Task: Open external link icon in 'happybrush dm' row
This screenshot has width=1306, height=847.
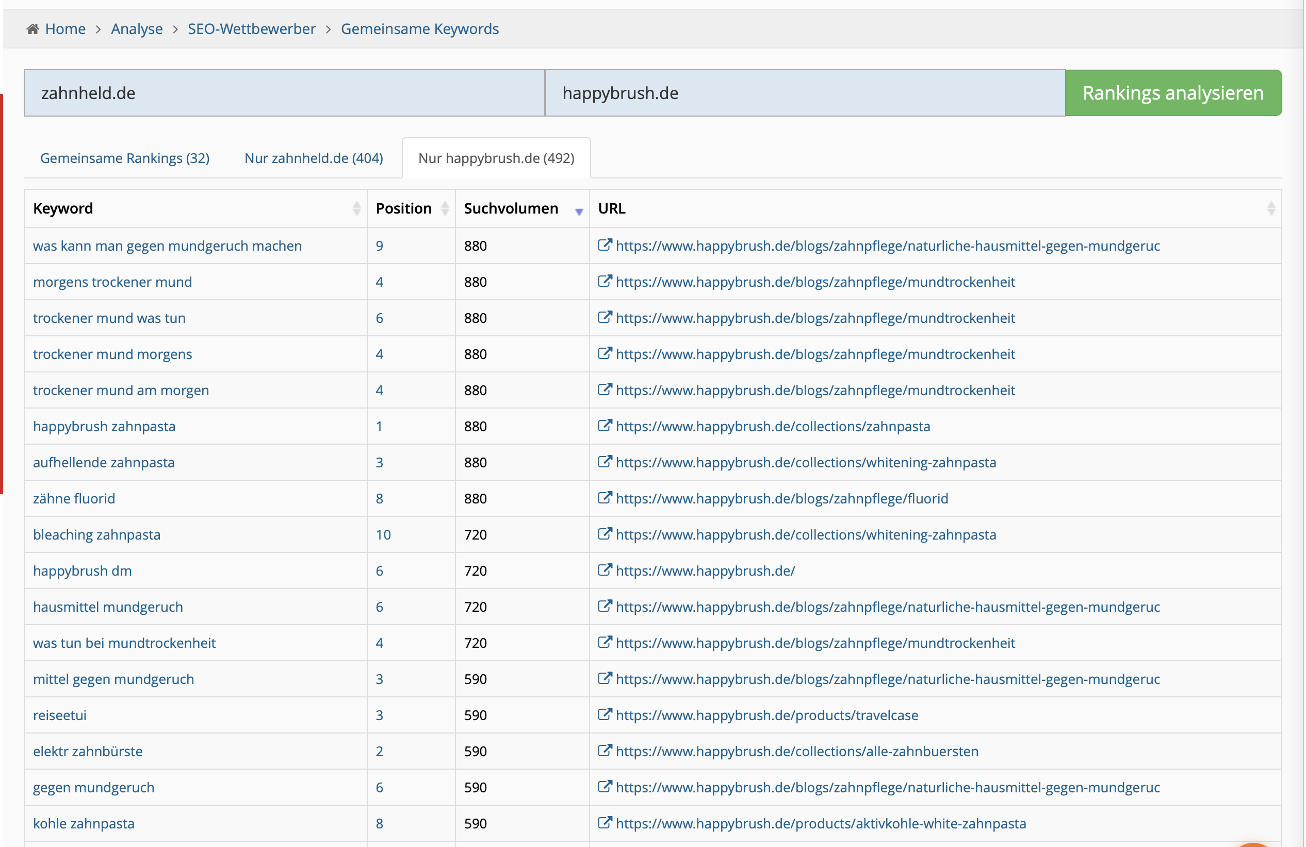Action: tap(605, 570)
